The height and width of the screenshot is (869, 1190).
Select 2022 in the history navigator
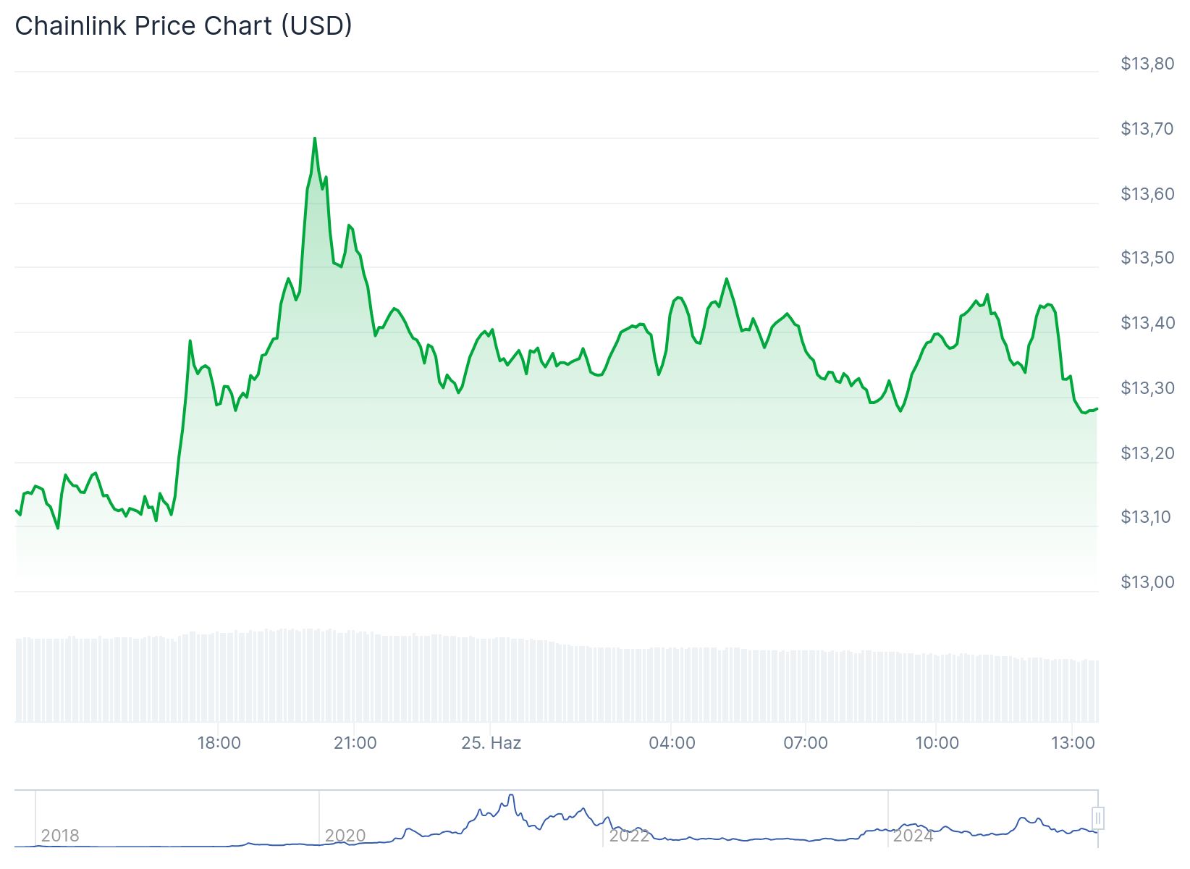(x=629, y=836)
